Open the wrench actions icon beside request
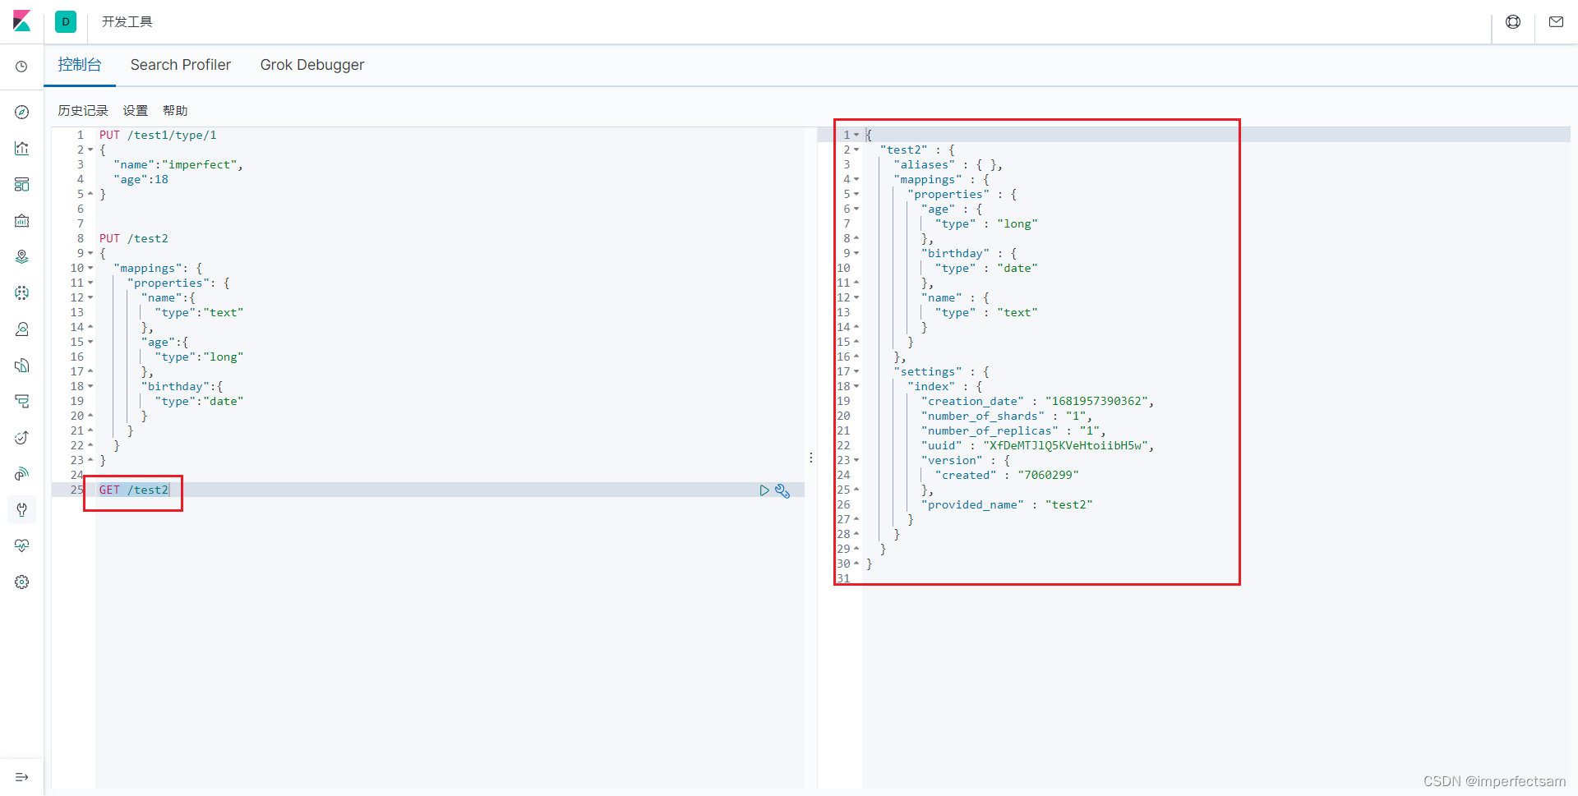Image resolution: width=1578 pixels, height=796 pixels. (x=782, y=490)
